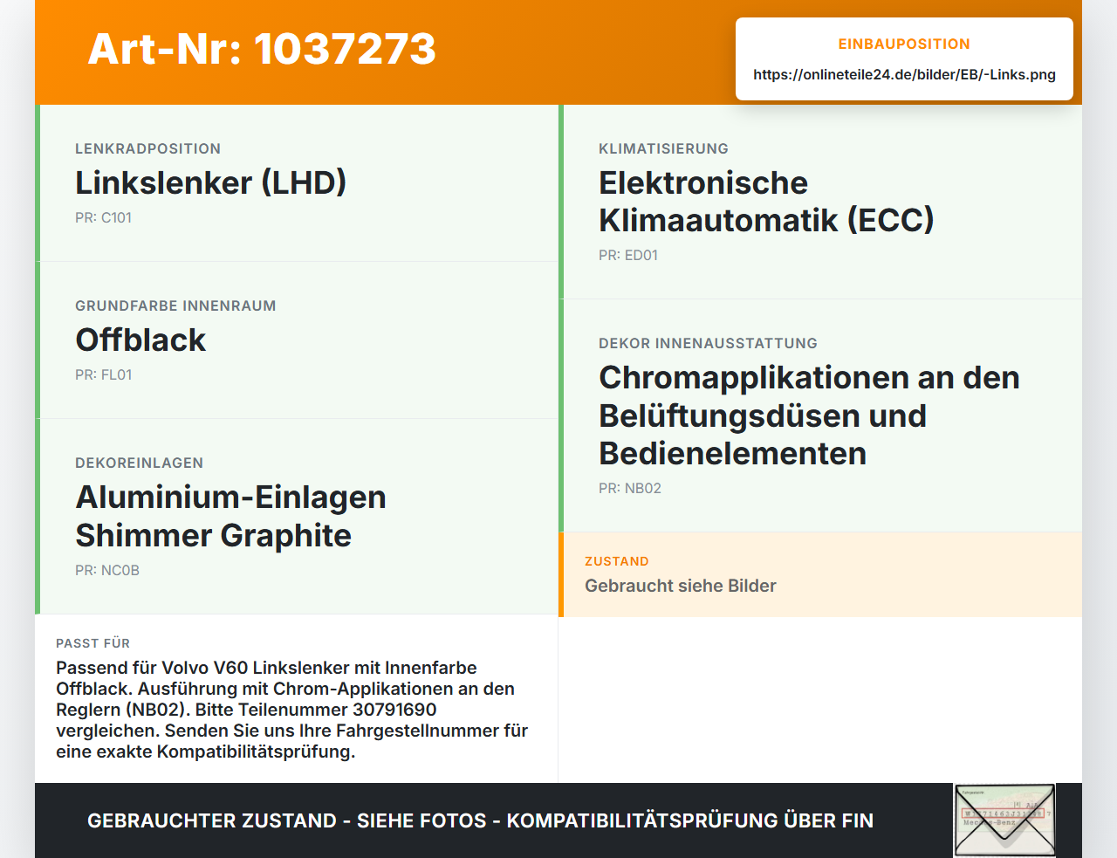
Task: Click the Gebrauchter Zustand footer banner text
Action: click(480, 820)
